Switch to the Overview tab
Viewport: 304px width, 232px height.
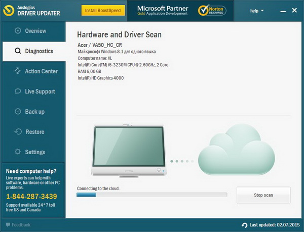[x=35, y=31]
